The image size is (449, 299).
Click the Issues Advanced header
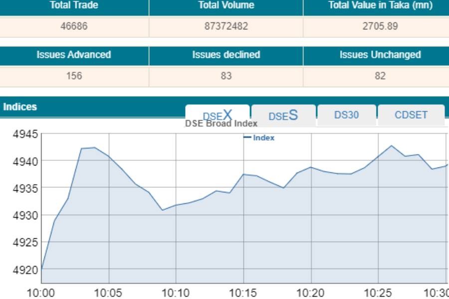coord(74,55)
